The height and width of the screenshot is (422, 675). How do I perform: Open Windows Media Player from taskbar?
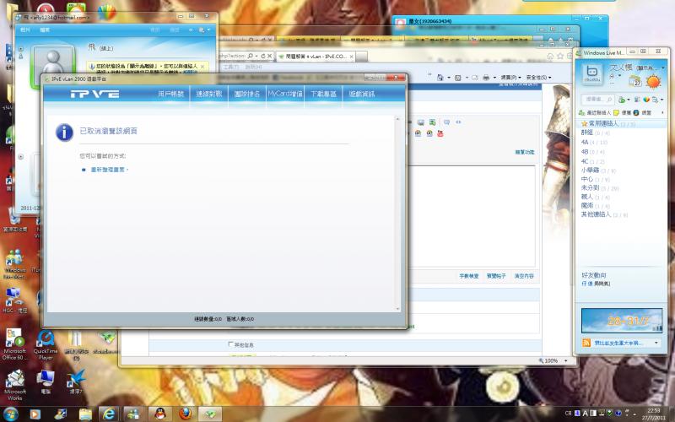35,414
